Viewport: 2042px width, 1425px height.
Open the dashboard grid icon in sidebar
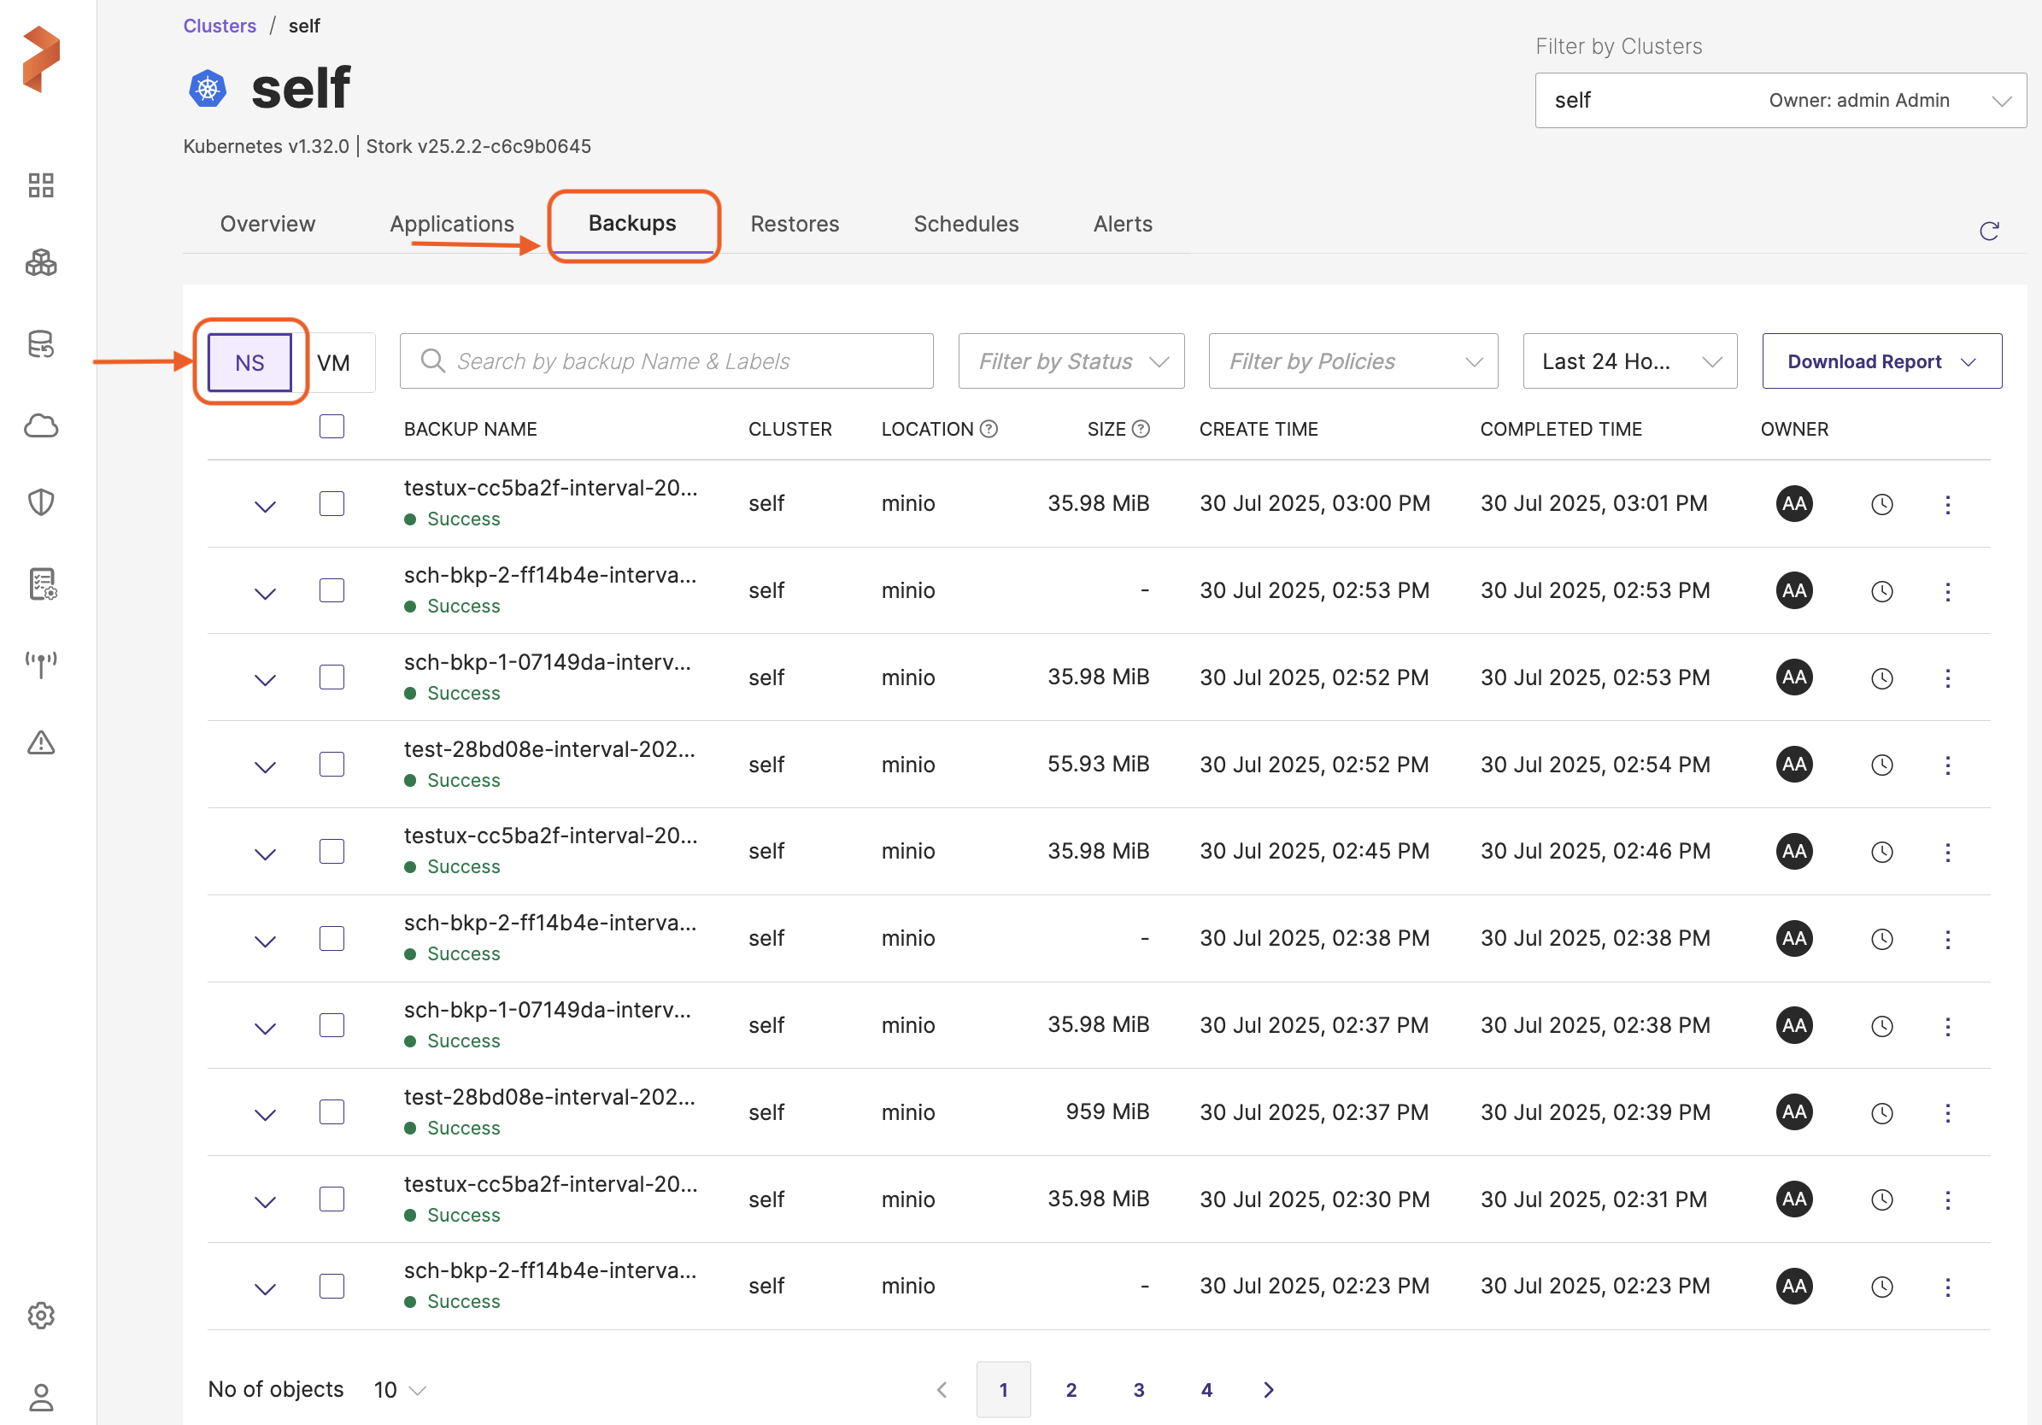(41, 185)
